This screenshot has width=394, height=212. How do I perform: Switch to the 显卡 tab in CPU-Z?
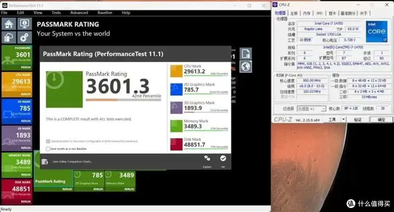point(332,13)
